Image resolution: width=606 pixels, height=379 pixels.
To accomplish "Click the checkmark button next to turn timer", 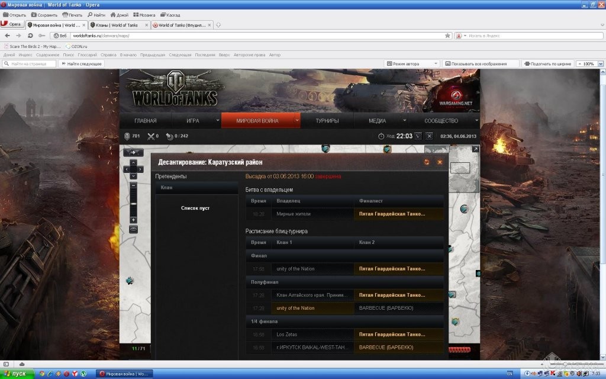I will click(x=418, y=136).
